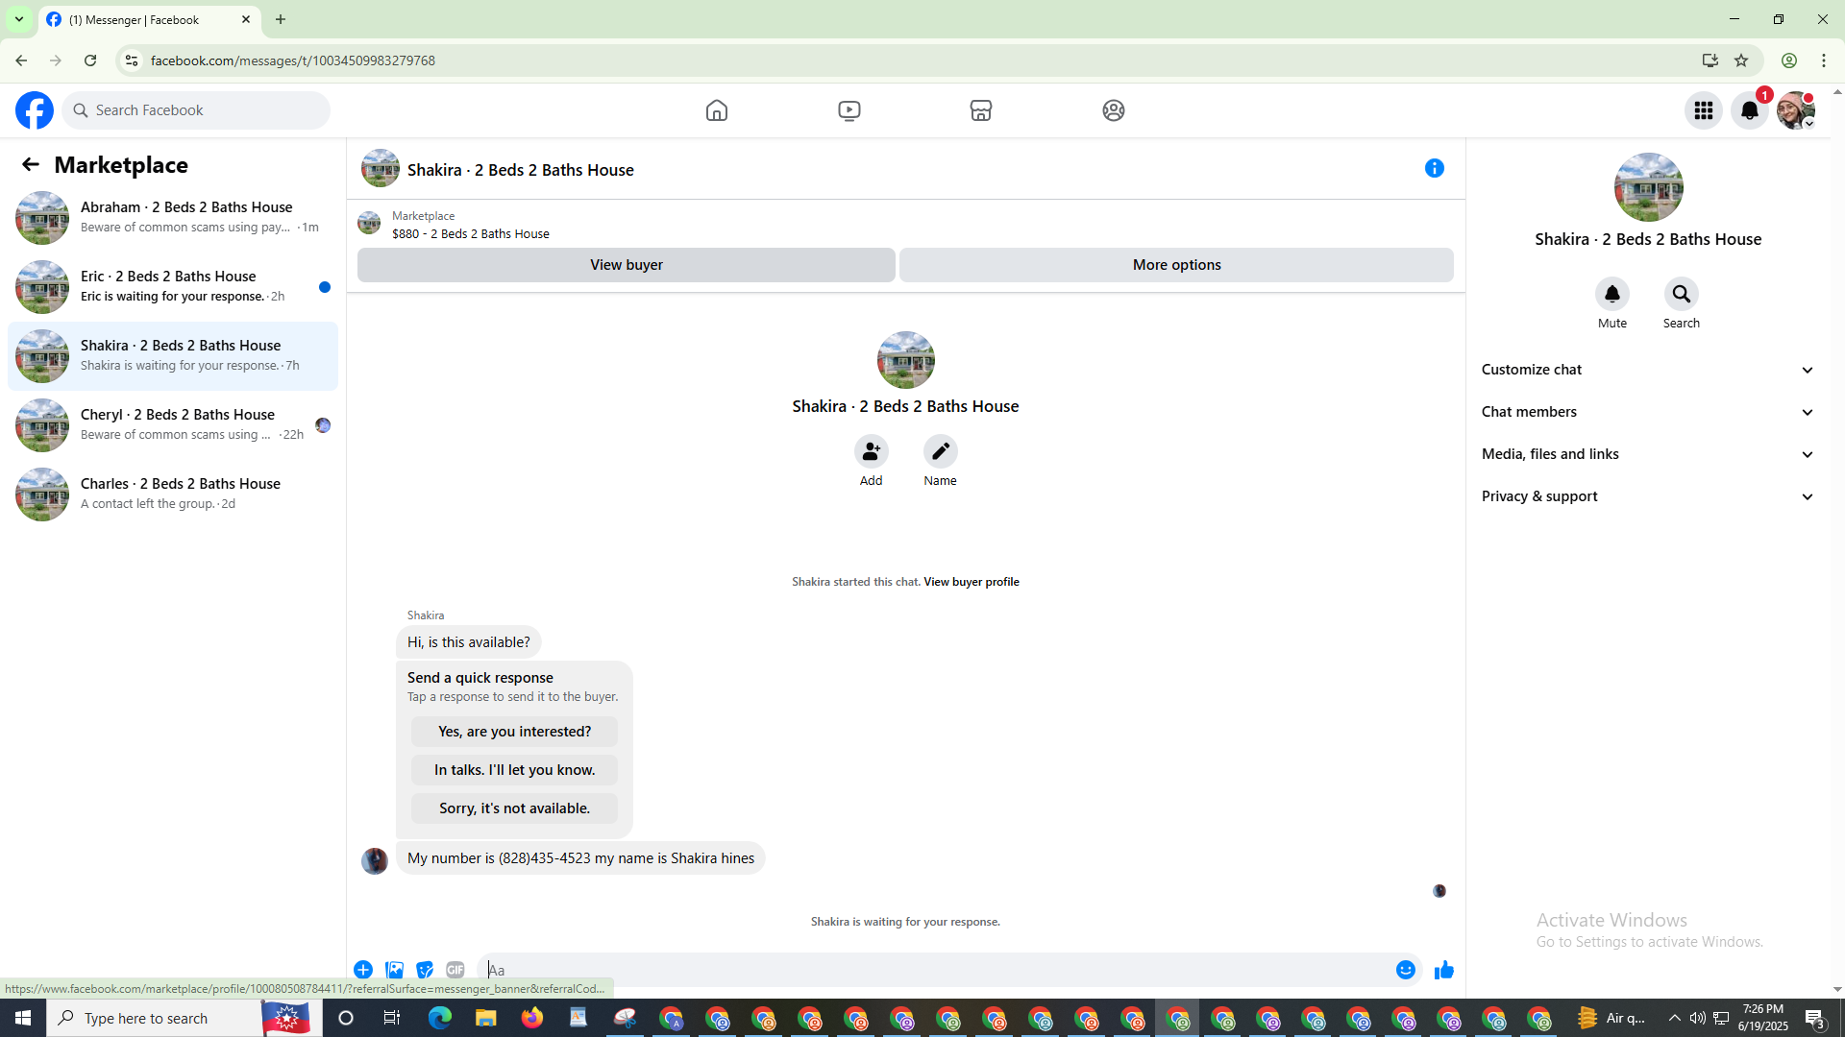Viewport: 1845px width, 1037px height.
Task: Open a new browser tab
Action: (281, 19)
